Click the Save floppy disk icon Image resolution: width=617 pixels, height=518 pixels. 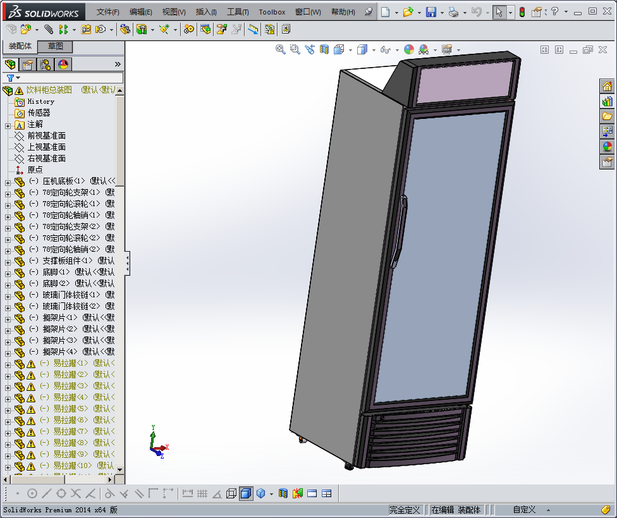431,12
